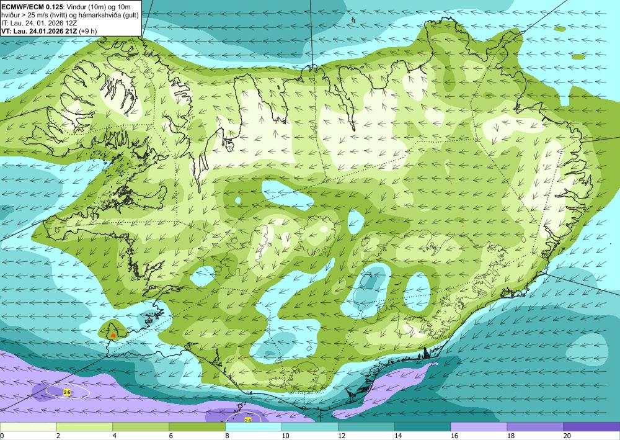Click the yellow 26 gust label southwest of Reykjanes
Screen dimensions: 620x440
(x=67, y=392)
